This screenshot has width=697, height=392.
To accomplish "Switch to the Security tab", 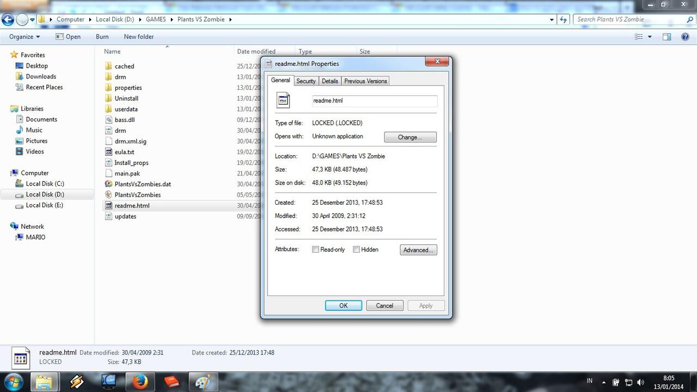I will tap(305, 81).
